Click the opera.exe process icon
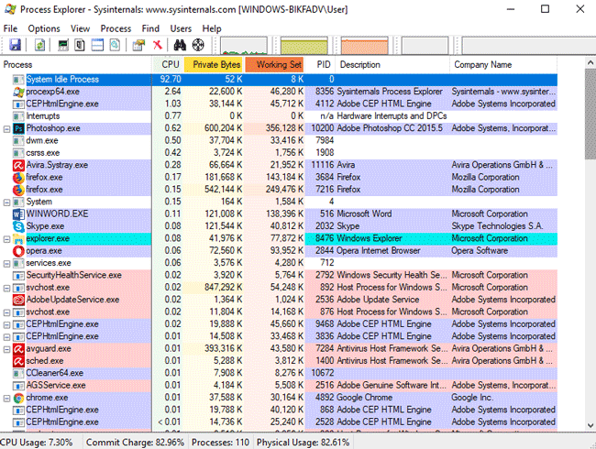Image resolution: width=596 pixels, height=449 pixels. 19,250
